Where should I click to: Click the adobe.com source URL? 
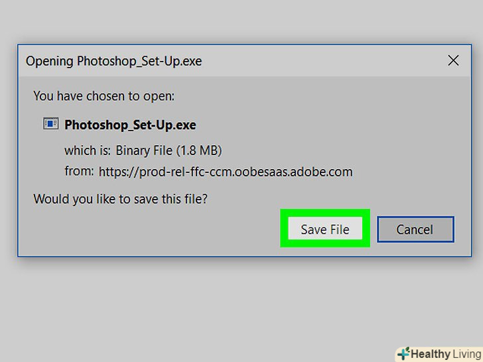[226, 172]
